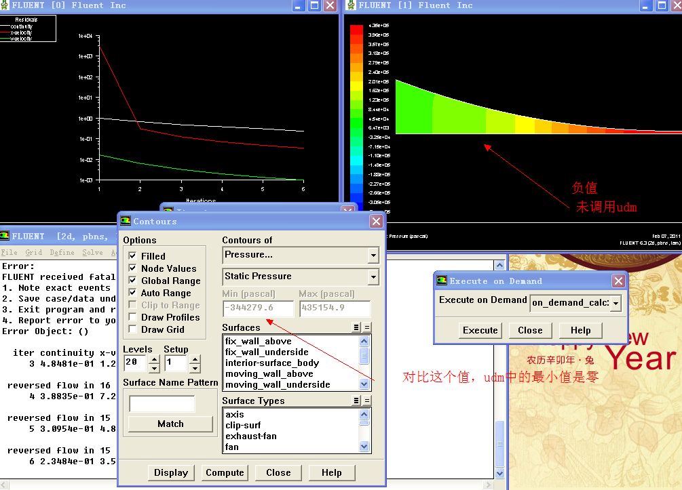This screenshot has height=490, width=682.
Task: Open the on_demand_calc function dropdown
Action: 615,303
